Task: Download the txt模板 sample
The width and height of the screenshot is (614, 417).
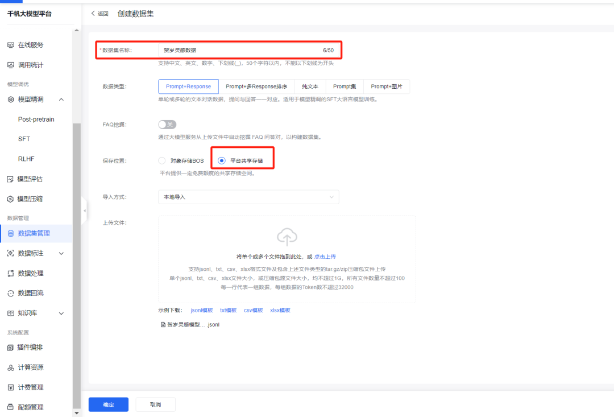Action: 229,311
